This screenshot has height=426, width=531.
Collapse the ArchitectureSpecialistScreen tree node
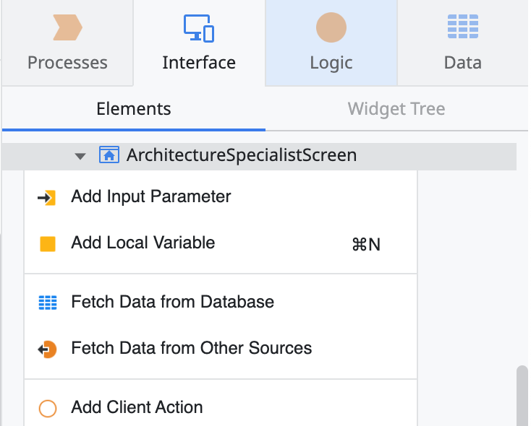click(x=80, y=156)
